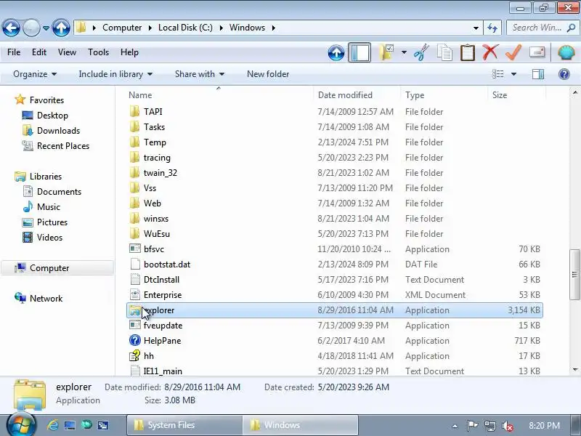Open the Edit menu
This screenshot has height=436, width=581.
tap(39, 52)
